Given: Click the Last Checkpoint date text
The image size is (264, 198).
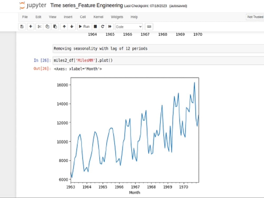Looking at the screenshot, I should point(145,6).
